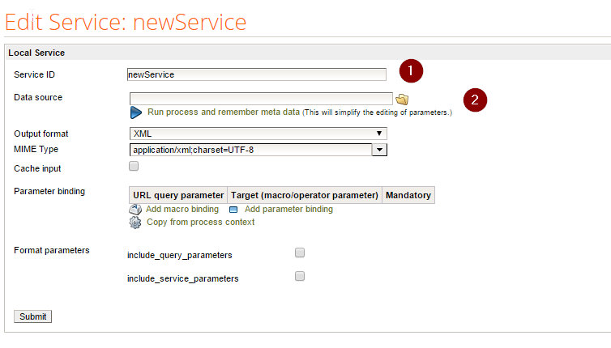Open the Output format XML dropdown
The width and height of the screenshot is (611, 348).
[258, 134]
